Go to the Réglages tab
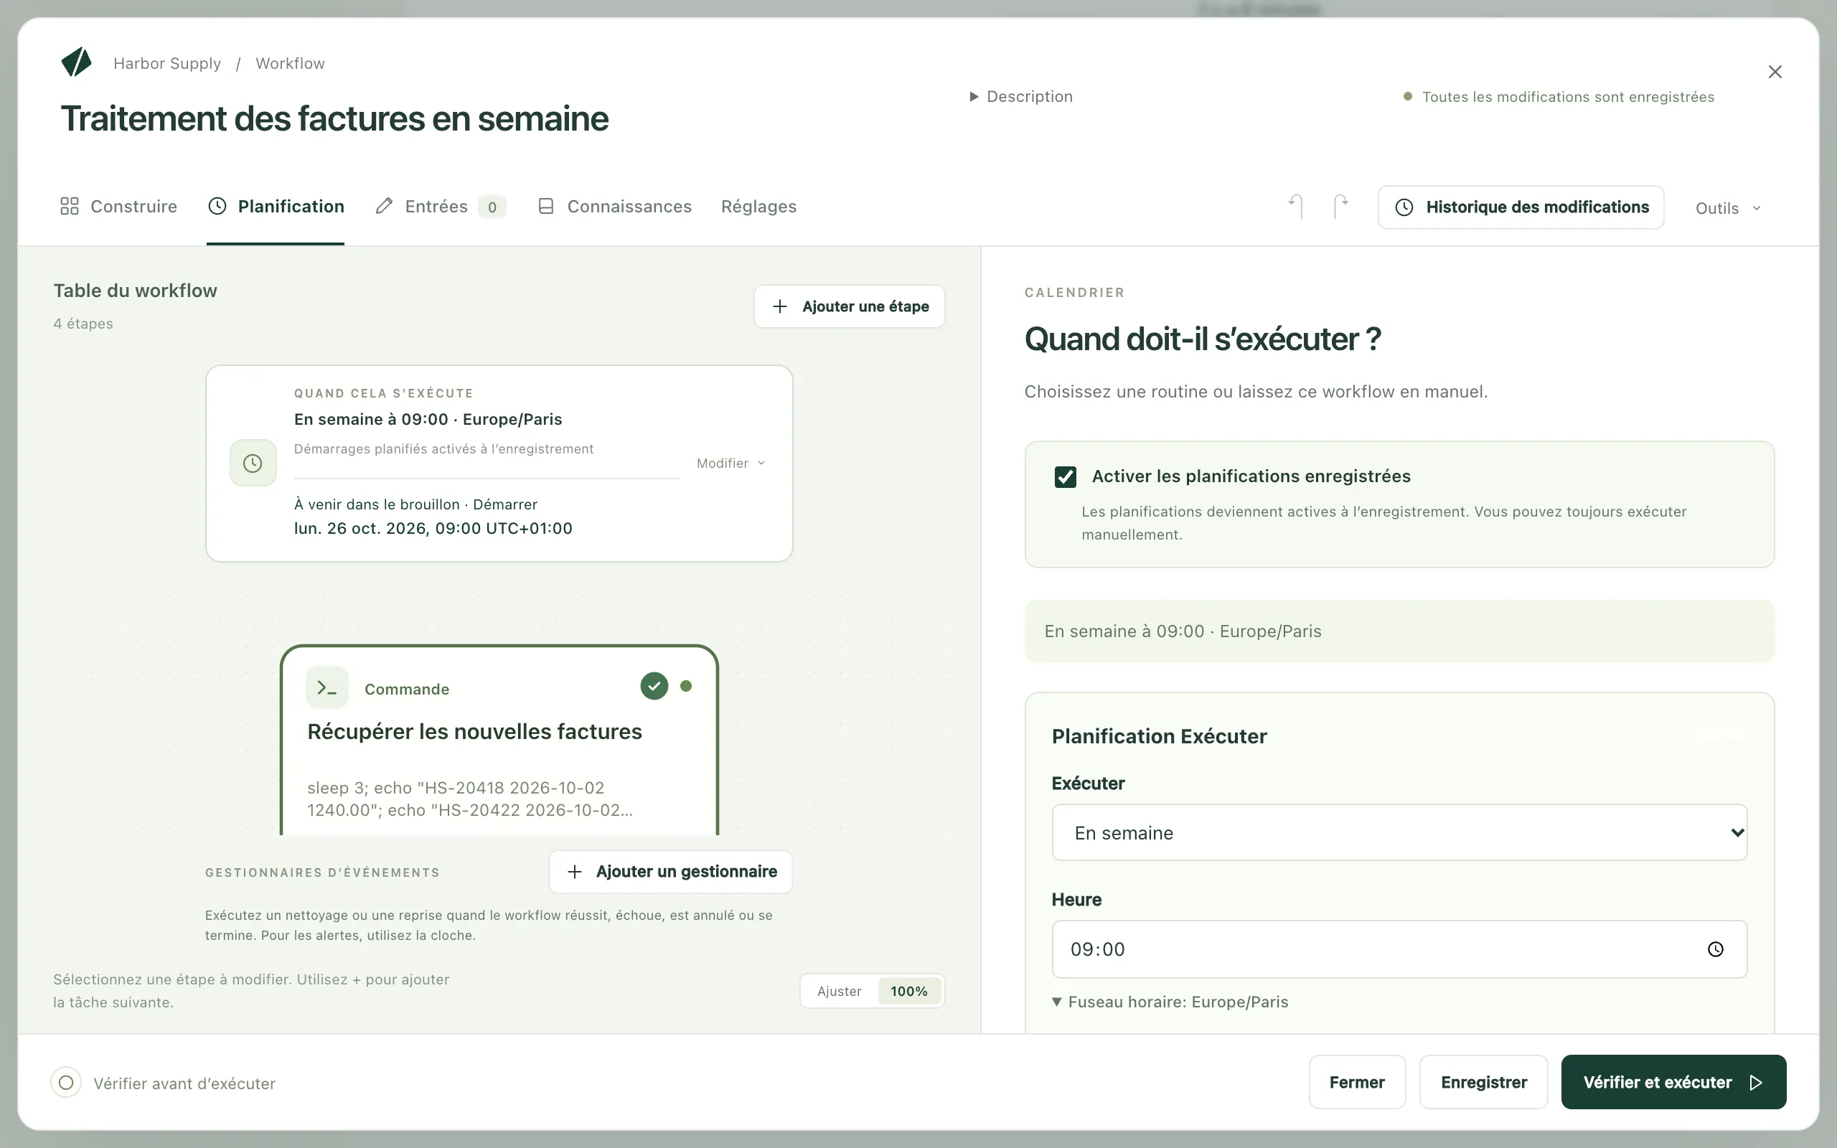1837x1148 pixels. (758, 207)
